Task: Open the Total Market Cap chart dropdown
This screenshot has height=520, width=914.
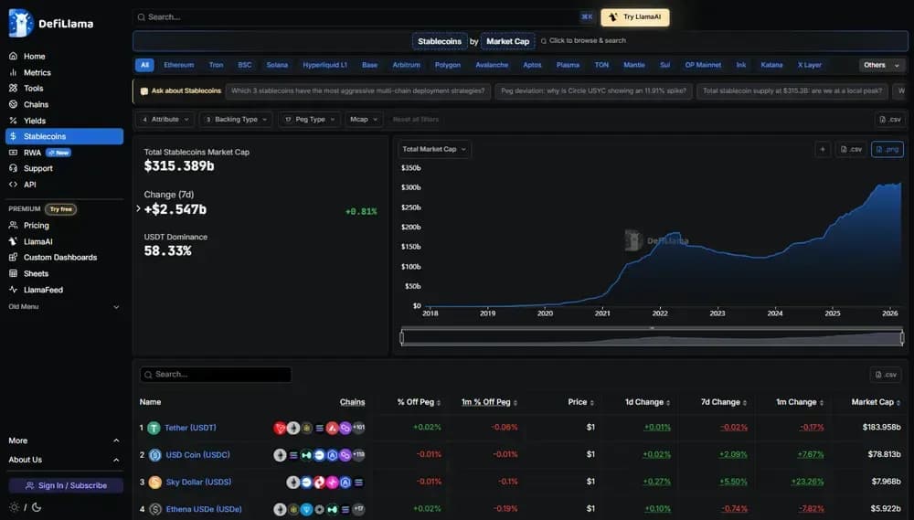Action: pyautogui.click(x=434, y=149)
